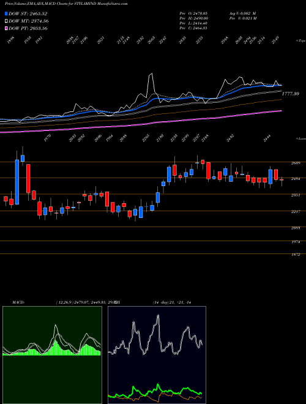Open the green MACD histogram panel
Screen dimensions: 306x404
(52, 355)
